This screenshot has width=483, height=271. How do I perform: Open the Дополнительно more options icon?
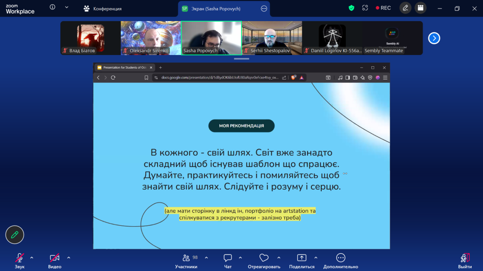point(341,258)
